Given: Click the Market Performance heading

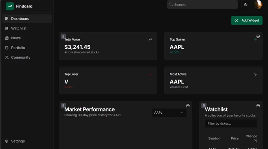Looking at the screenshot, I should (x=89, y=109).
